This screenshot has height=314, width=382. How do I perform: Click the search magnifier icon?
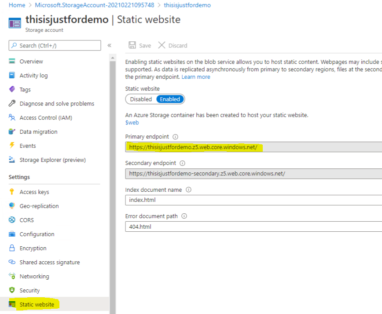tap(14, 45)
